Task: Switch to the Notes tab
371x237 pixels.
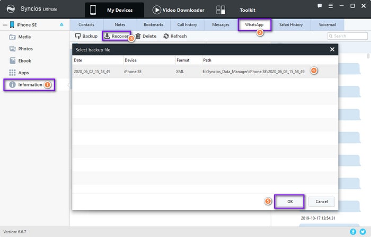Action: (120, 24)
